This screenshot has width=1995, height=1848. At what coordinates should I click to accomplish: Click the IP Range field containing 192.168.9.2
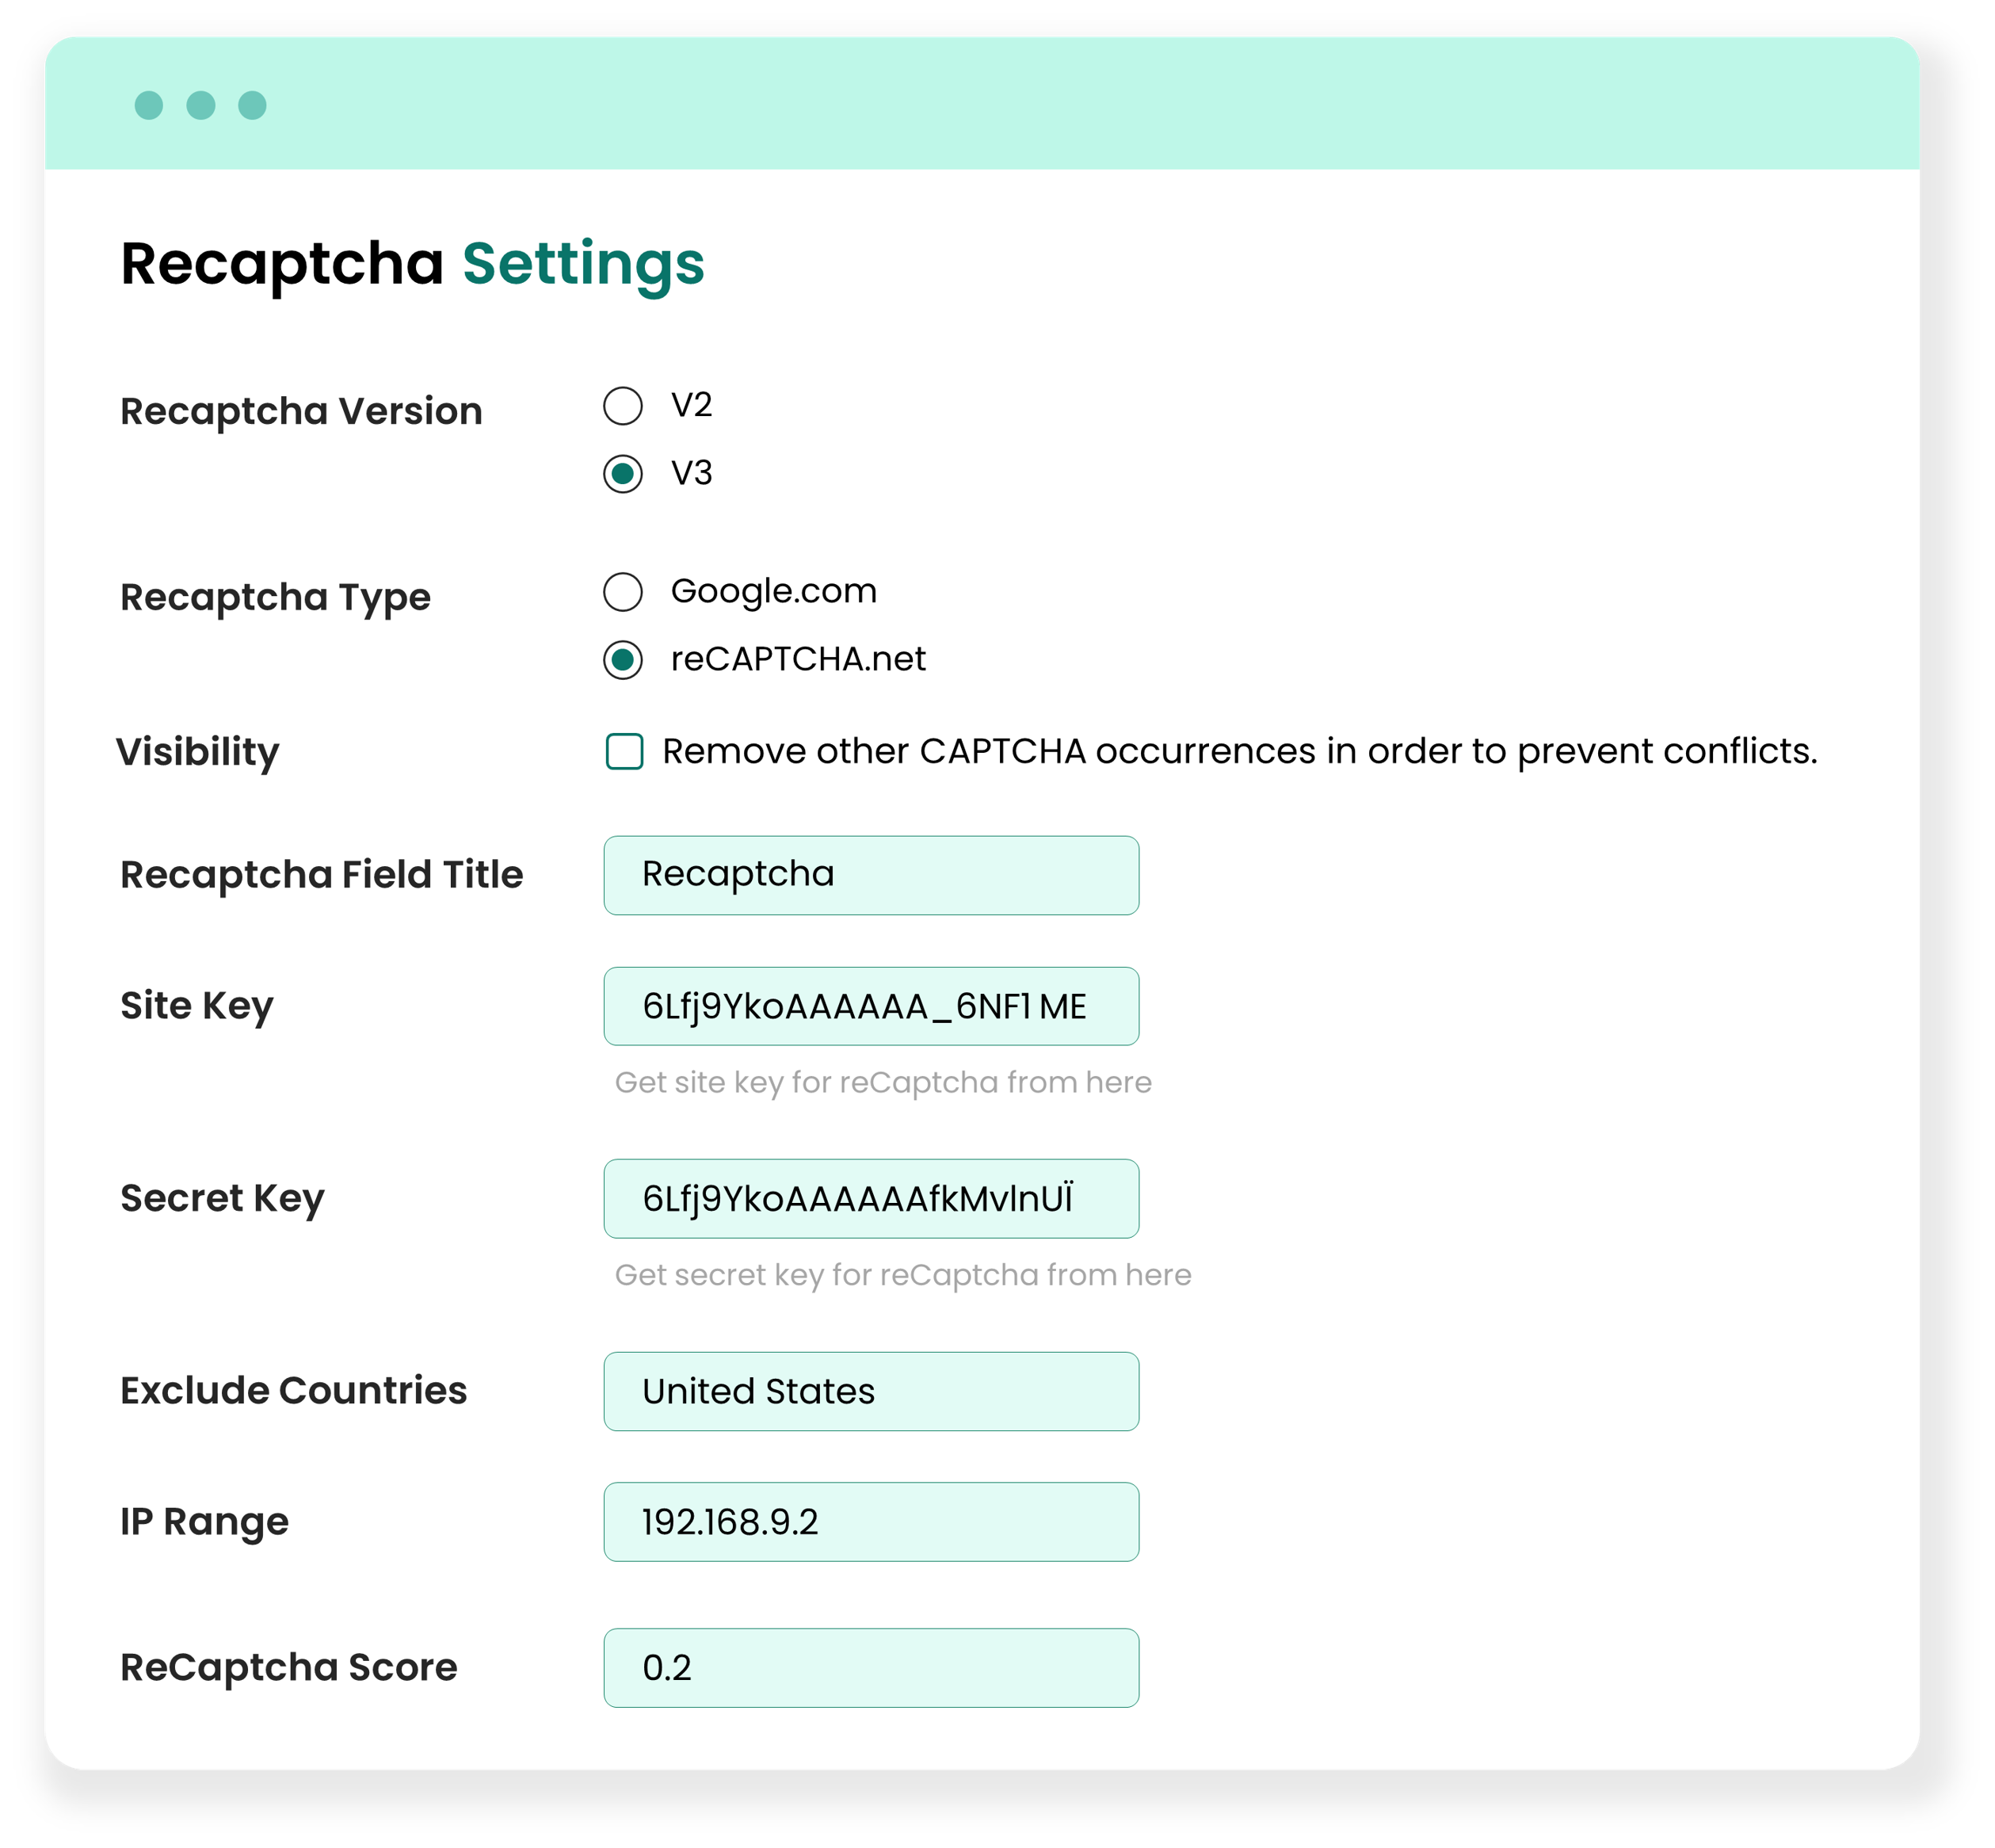[x=870, y=1522]
